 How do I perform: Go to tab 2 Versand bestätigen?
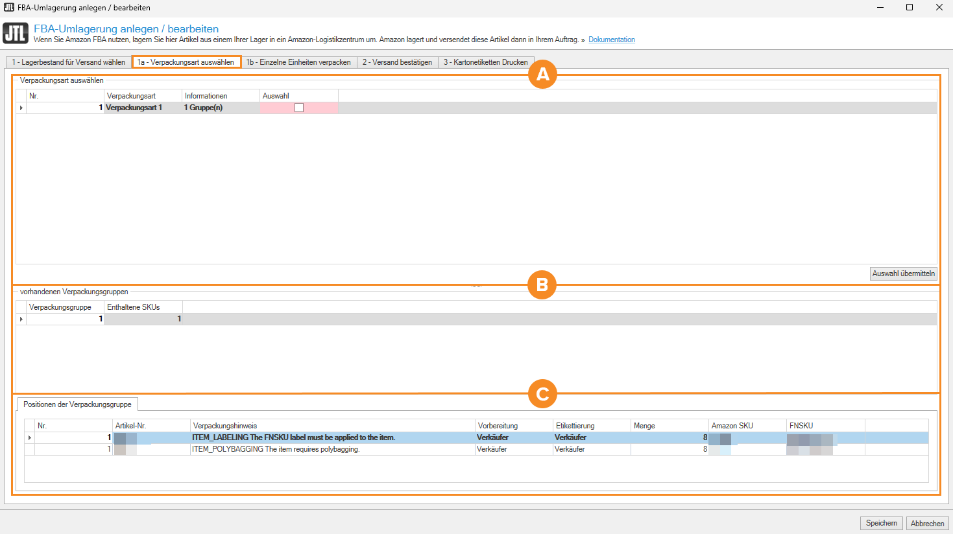pyautogui.click(x=397, y=62)
